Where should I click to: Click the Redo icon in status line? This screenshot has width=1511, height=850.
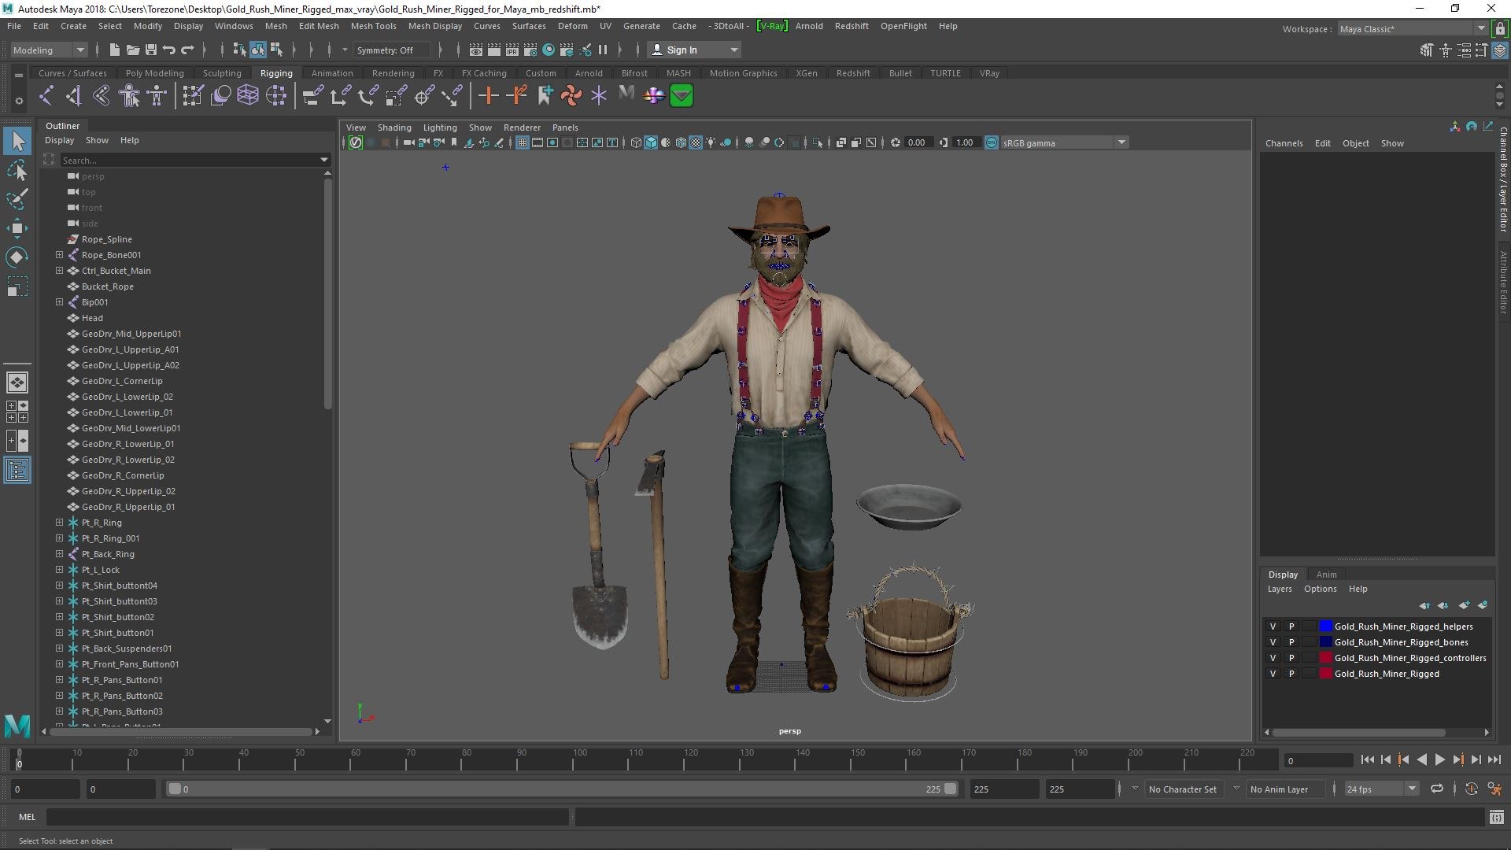187,50
